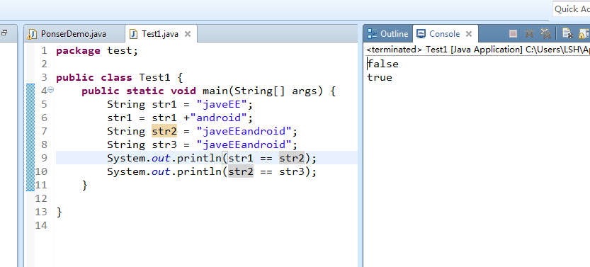Click the Clear Console icon
This screenshot has height=267, width=590.
[567, 34]
